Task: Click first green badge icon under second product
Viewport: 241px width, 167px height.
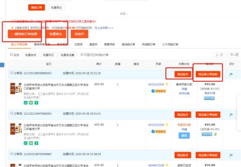Action: point(26,143)
